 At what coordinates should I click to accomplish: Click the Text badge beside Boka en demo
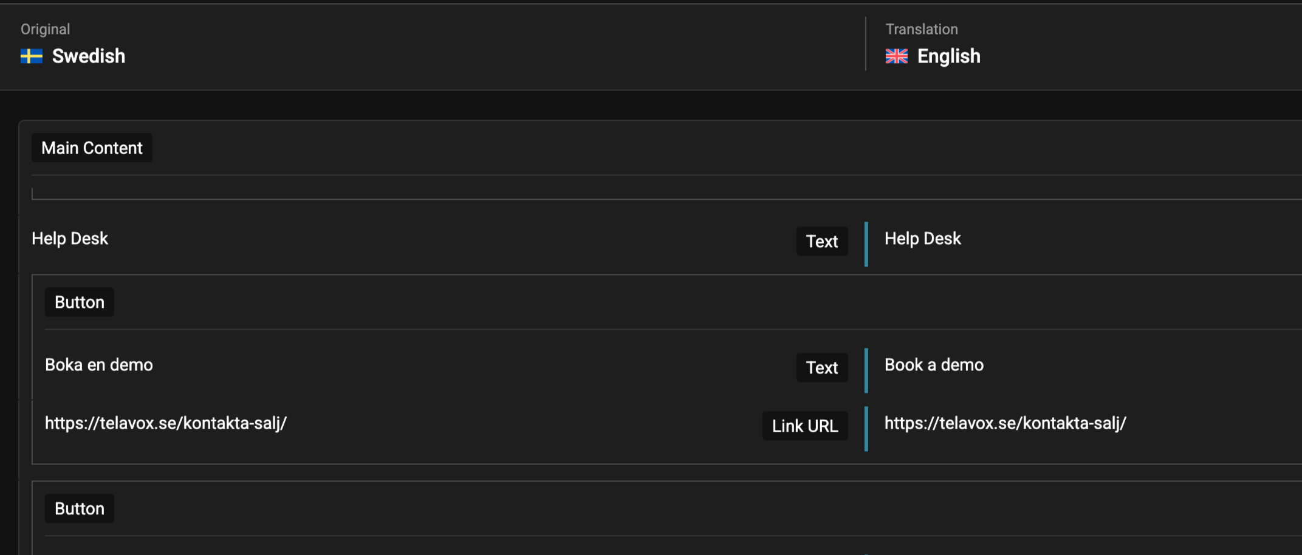[821, 368]
